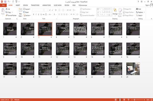Click the Cut scissors icon
The image size is (153, 101).
click(x=6, y=9)
